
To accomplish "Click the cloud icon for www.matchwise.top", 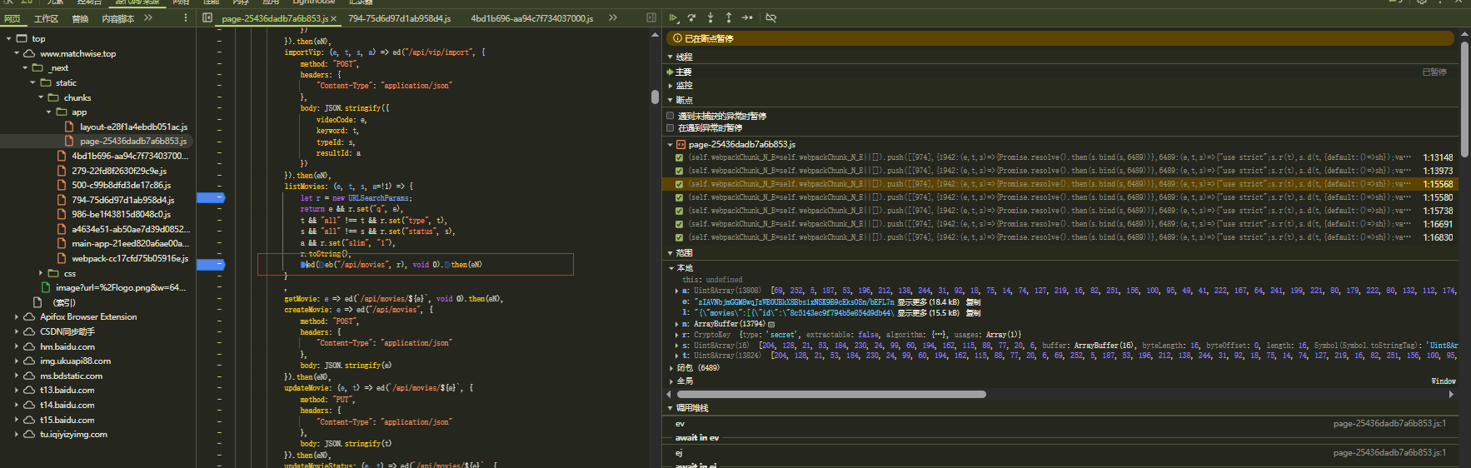I will click(29, 53).
